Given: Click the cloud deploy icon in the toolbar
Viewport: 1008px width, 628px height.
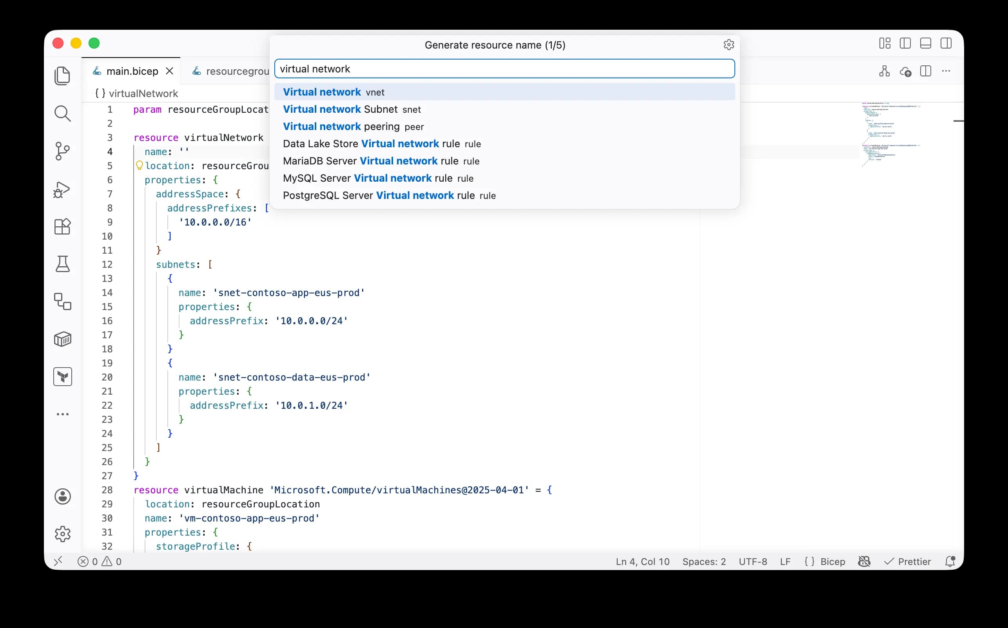Looking at the screenshot, I should point(906,71).
